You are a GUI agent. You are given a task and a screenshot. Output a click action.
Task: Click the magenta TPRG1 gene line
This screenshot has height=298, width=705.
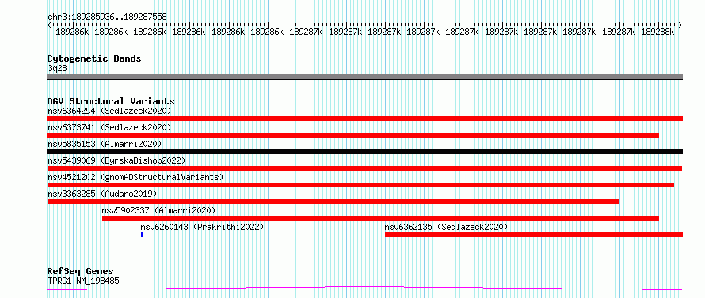click(364, 289)
